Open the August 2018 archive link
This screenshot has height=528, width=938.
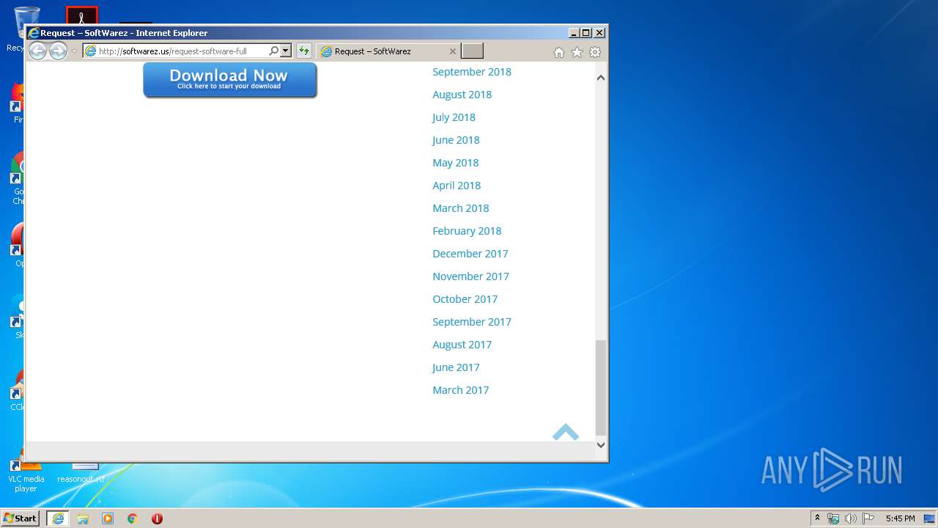pyautogui.click(x=462, y=95)
